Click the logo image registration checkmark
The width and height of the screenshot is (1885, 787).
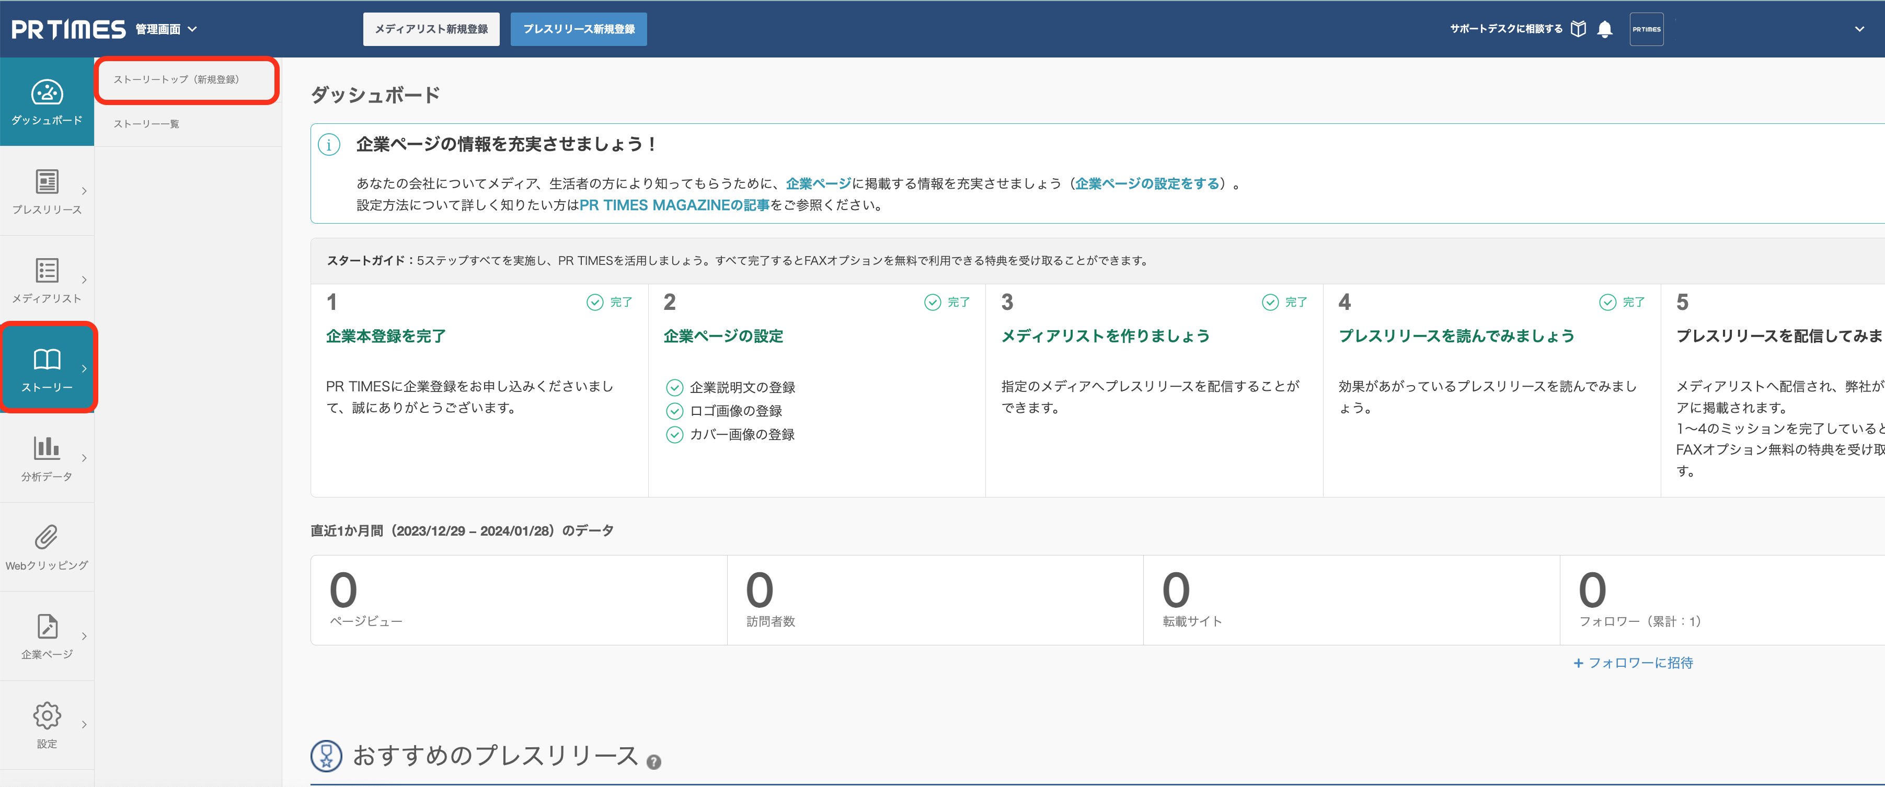(674, 411)
